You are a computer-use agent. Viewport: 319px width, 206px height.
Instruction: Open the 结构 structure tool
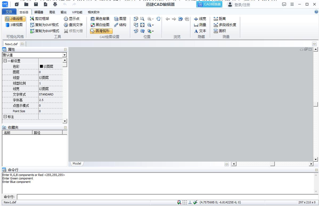tap(120, 25)
